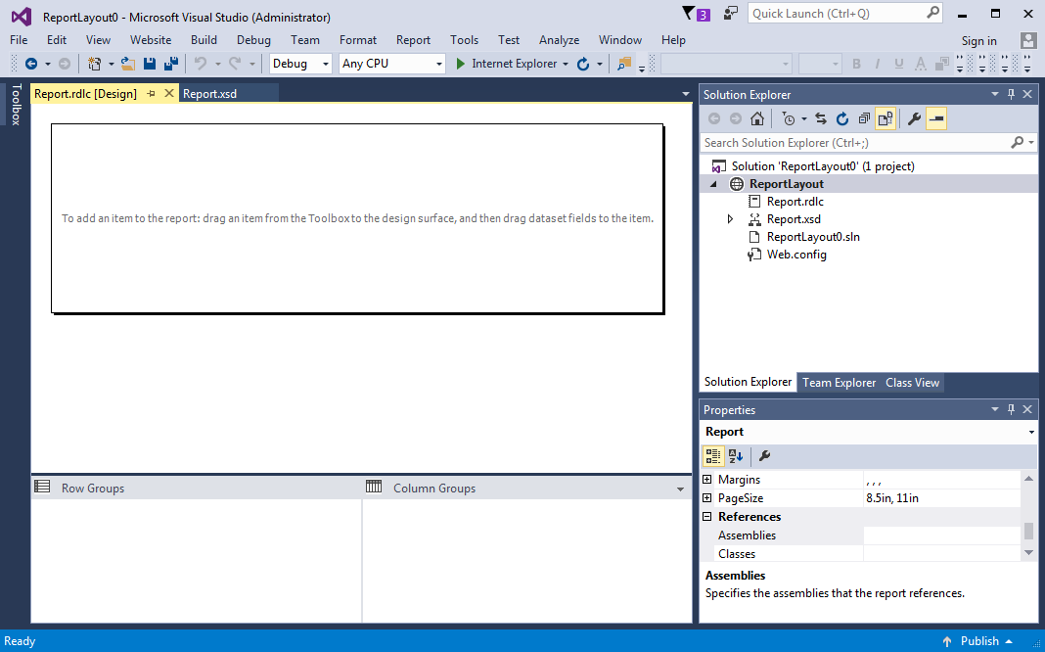The width and height of the screenshot is (1045, 652).
Task: Open the Toolbox side panel
Action: pyautogui.click(x=16, y=104)
